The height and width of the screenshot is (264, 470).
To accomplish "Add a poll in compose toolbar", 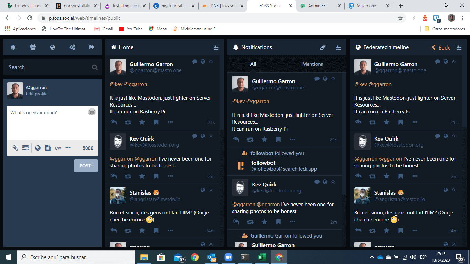I will tap(25, 148).
